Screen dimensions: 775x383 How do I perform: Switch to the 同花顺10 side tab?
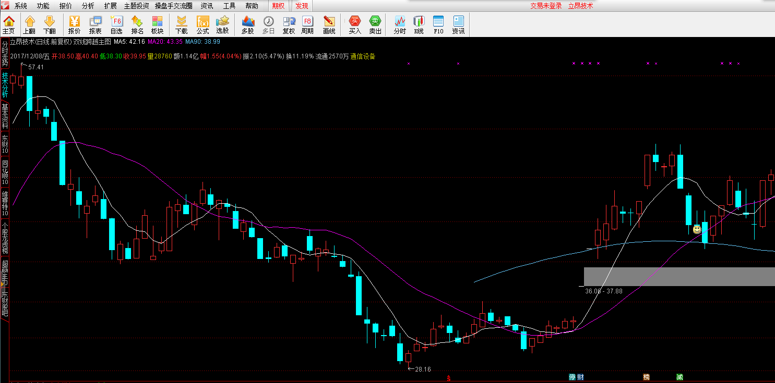pyautogui.click(x=5, y=172)
